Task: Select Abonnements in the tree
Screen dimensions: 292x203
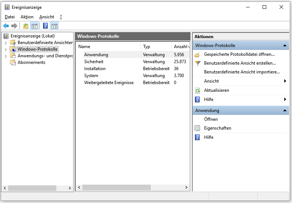Action: [31, 62]
